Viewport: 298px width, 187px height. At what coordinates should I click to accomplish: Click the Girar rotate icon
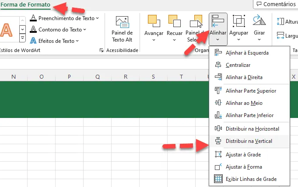click(x=259, y=20)
